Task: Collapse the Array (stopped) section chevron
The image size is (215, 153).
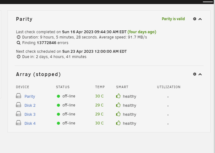Action: click(200, 74)
